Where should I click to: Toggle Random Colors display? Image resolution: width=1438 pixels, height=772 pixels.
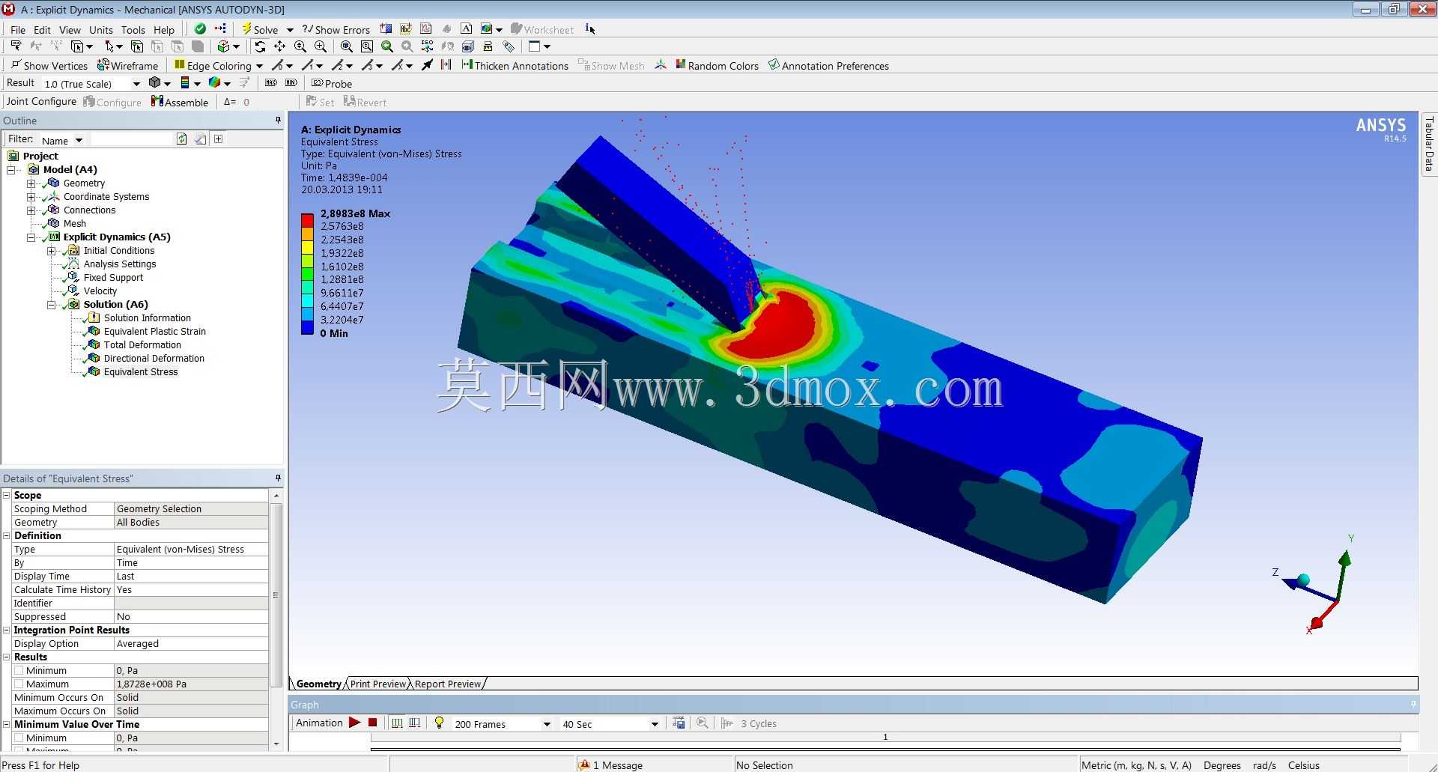(x=717, y=65)
